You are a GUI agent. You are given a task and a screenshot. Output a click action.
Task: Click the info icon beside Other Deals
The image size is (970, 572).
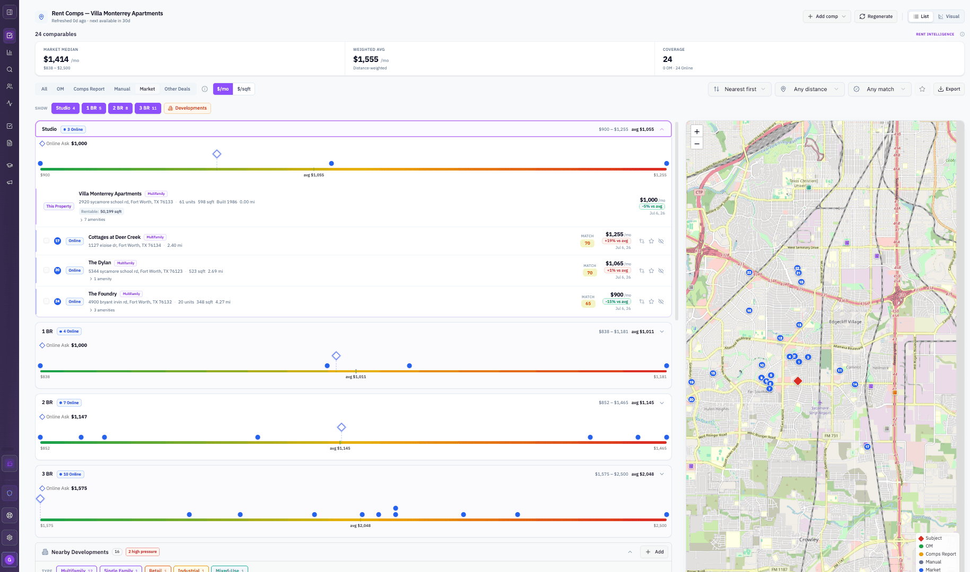tap(205, 89)
